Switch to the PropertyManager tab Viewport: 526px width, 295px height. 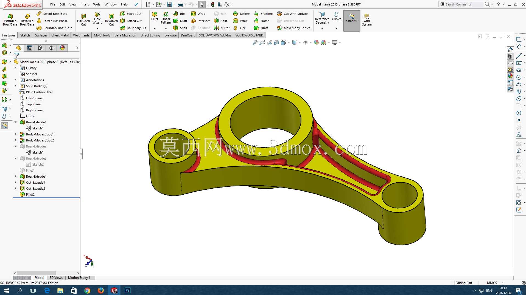29,48
